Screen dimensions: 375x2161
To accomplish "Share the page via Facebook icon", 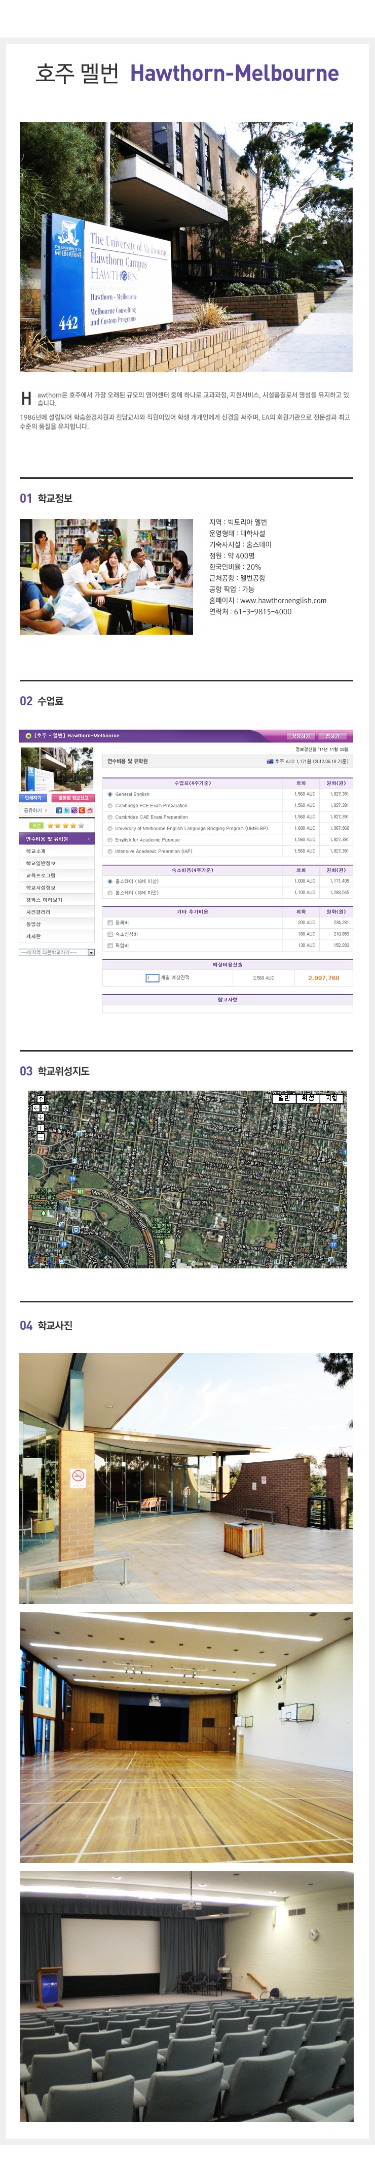I will point(59,810).
